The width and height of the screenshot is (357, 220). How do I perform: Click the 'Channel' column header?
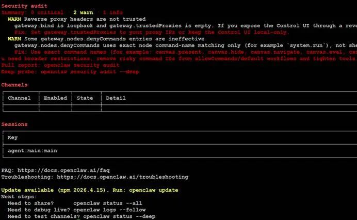pyautogui.click(x=19, y=98)
